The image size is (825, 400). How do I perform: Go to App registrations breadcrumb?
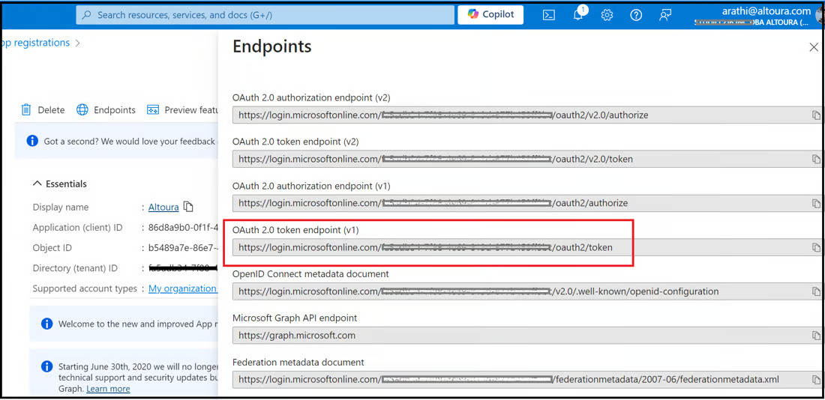pos(34,43)
